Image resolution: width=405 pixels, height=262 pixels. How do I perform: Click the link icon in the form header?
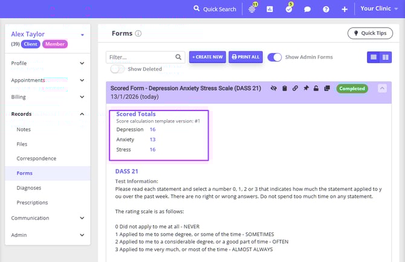click(x=295, y=89)
